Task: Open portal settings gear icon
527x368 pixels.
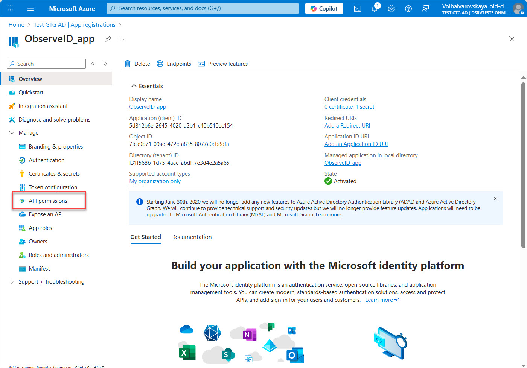Action: pyautogui.click(x=391, y=9)
